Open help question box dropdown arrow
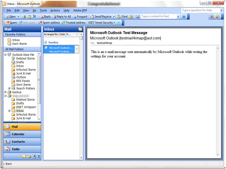 click(221, 10)
